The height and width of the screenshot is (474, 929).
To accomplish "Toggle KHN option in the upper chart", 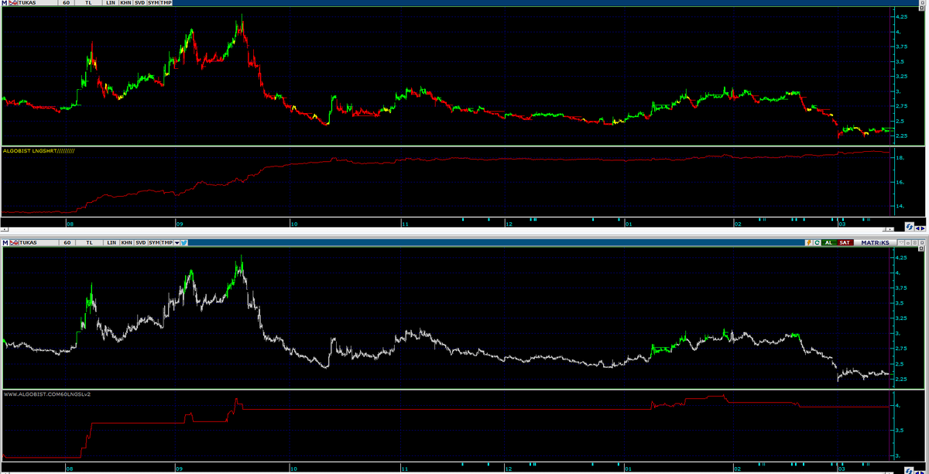I will click(126, 3).
